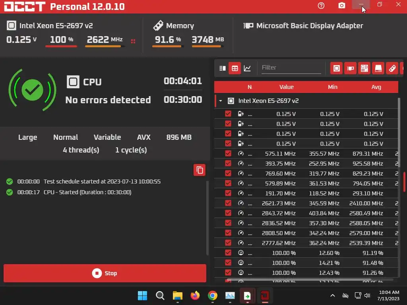
Task: Filter sensors by motherboard icon
Action: [364, 68]
